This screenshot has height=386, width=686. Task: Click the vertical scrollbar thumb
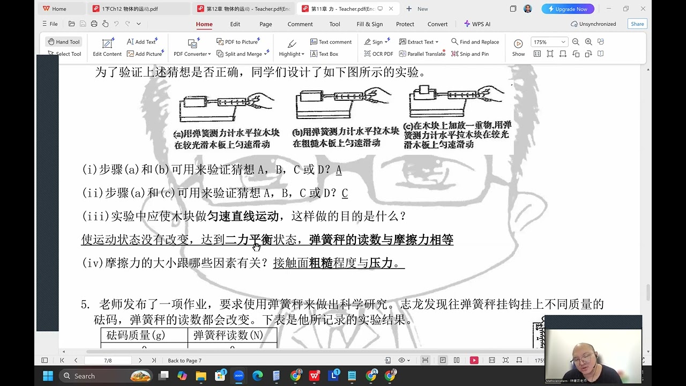point(647,293)
